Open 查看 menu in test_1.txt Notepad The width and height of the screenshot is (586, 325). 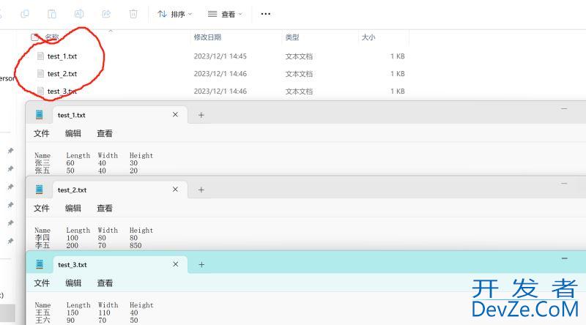[x=105, y=133]
